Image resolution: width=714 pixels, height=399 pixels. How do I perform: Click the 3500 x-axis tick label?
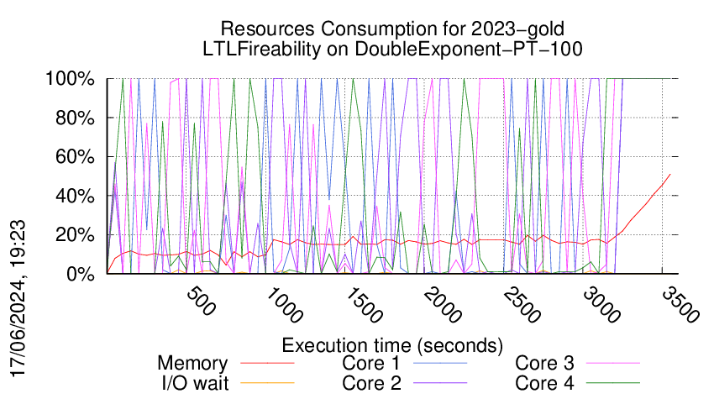pos(680,305)
